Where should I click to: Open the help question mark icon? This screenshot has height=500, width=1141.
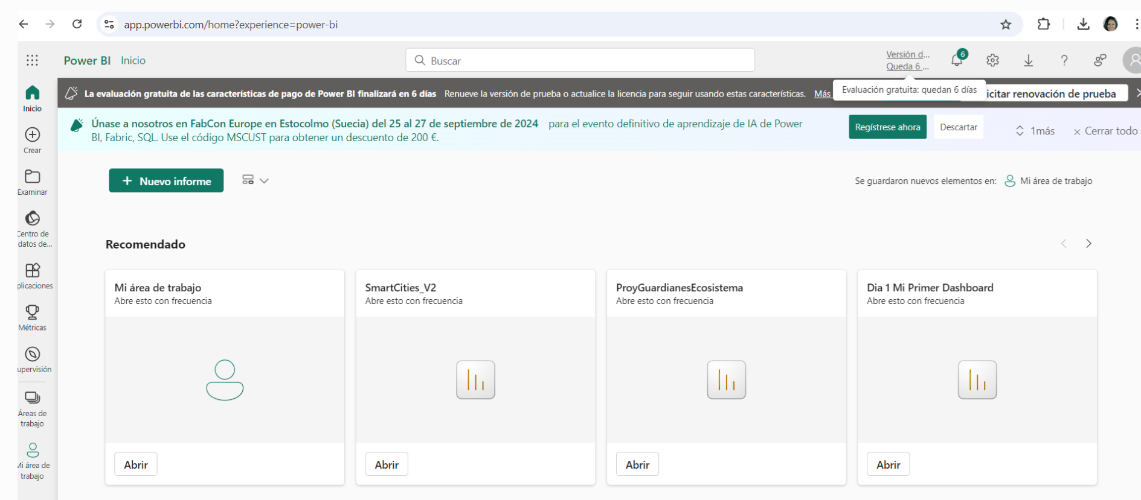(1064, 60)
